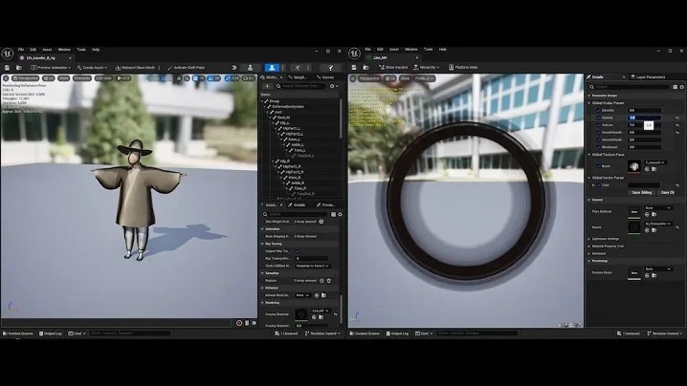The width and height of the screenshot is (687, 386).
Task: Enable the Support Ray Tracing checkbox
Action: click(298, 250)
